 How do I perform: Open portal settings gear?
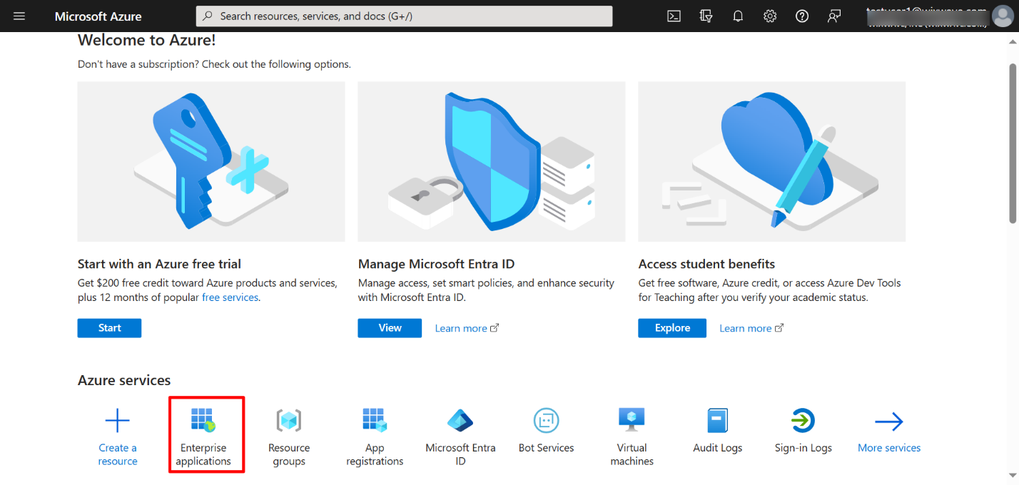(x=770, y=16)
